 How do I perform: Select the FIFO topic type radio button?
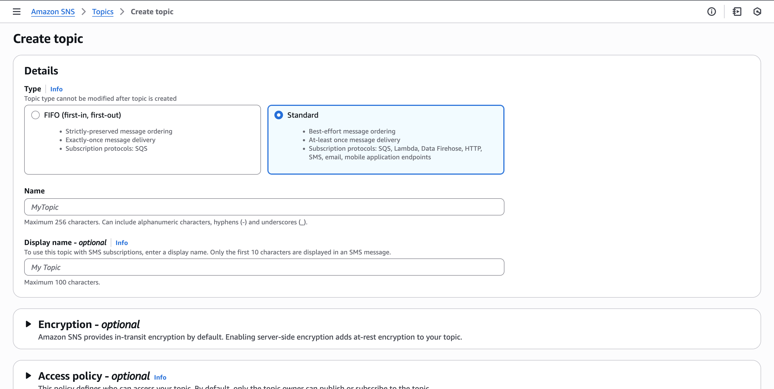point(35,115)
